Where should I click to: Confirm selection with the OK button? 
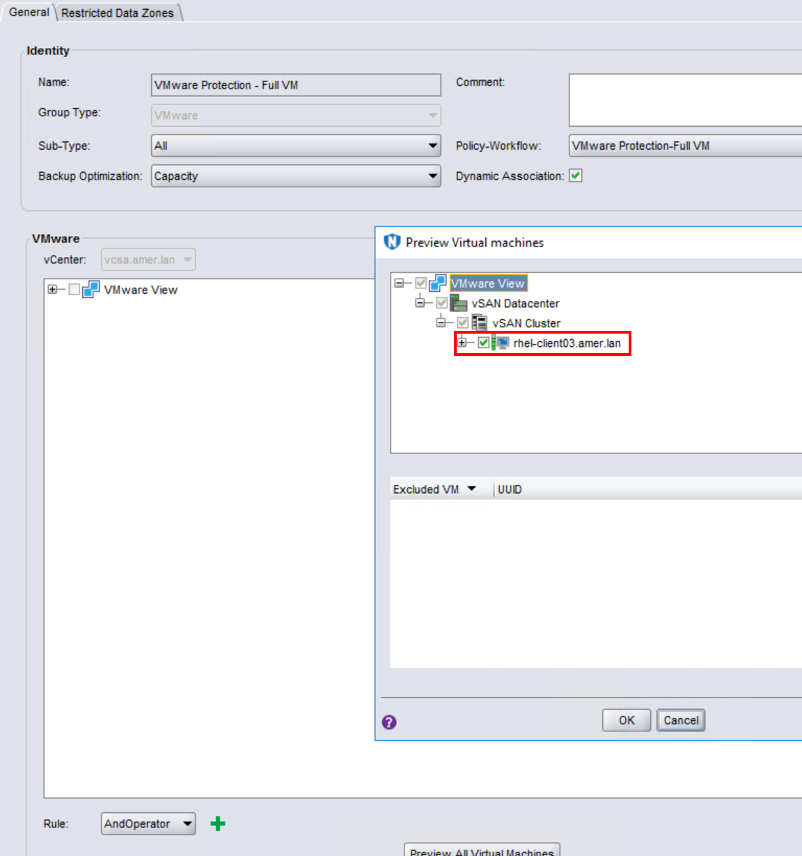click(625, 720)
